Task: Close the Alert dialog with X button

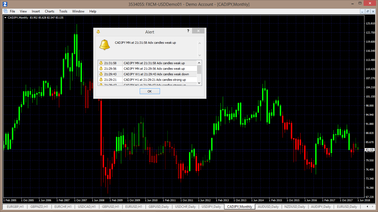Action: [198, 31]
